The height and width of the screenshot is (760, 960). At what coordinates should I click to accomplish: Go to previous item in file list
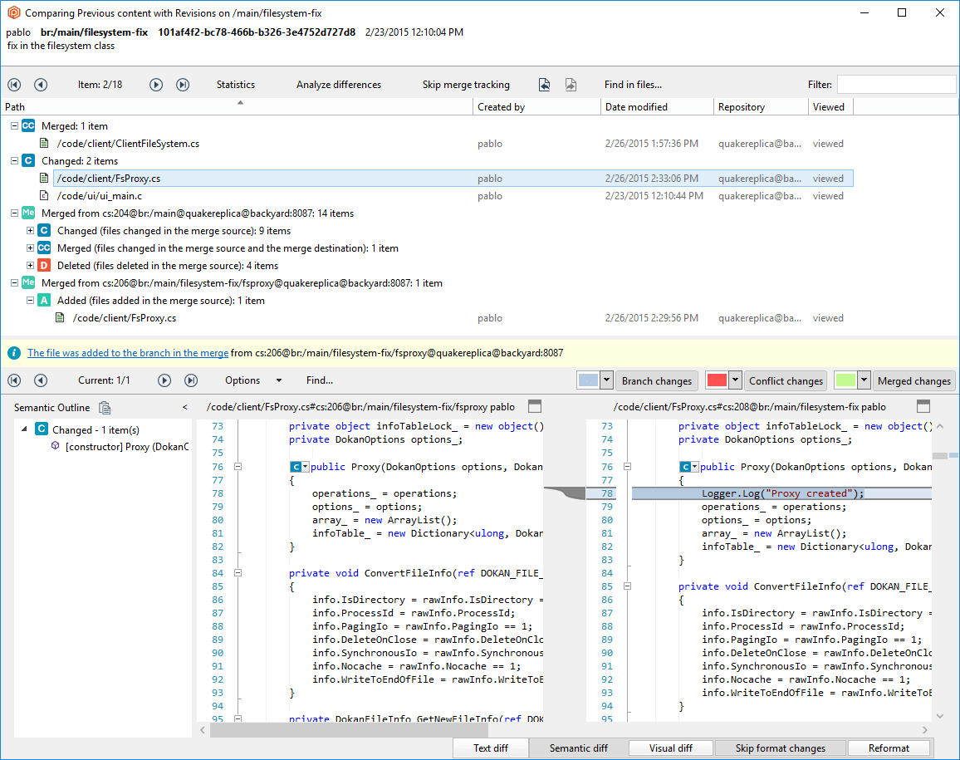click(41, 85)
